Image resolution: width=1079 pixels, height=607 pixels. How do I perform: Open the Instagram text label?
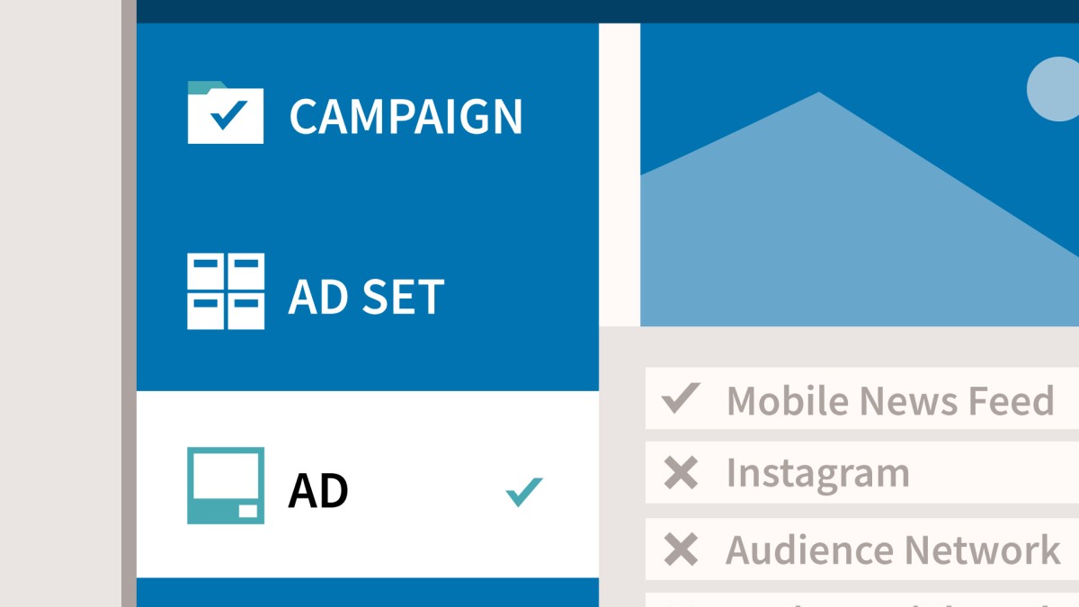[817, 474]
